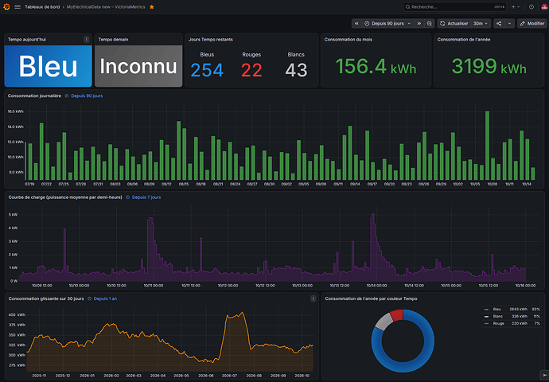Click the 22 Rouges days value
Image resolution: width=549 pixels, height=382 pixels.
tap(251, 70)
